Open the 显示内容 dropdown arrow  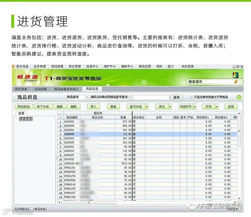pyautogui.click(x=147, y=107)
